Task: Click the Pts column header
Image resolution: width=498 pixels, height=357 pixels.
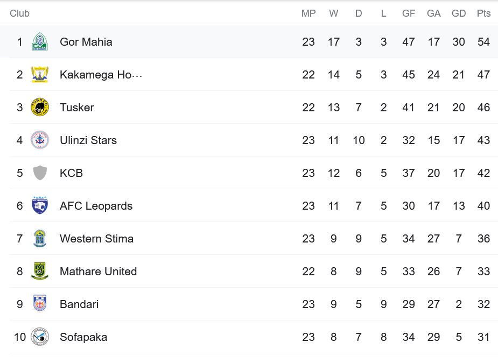Action: point(483,13)
